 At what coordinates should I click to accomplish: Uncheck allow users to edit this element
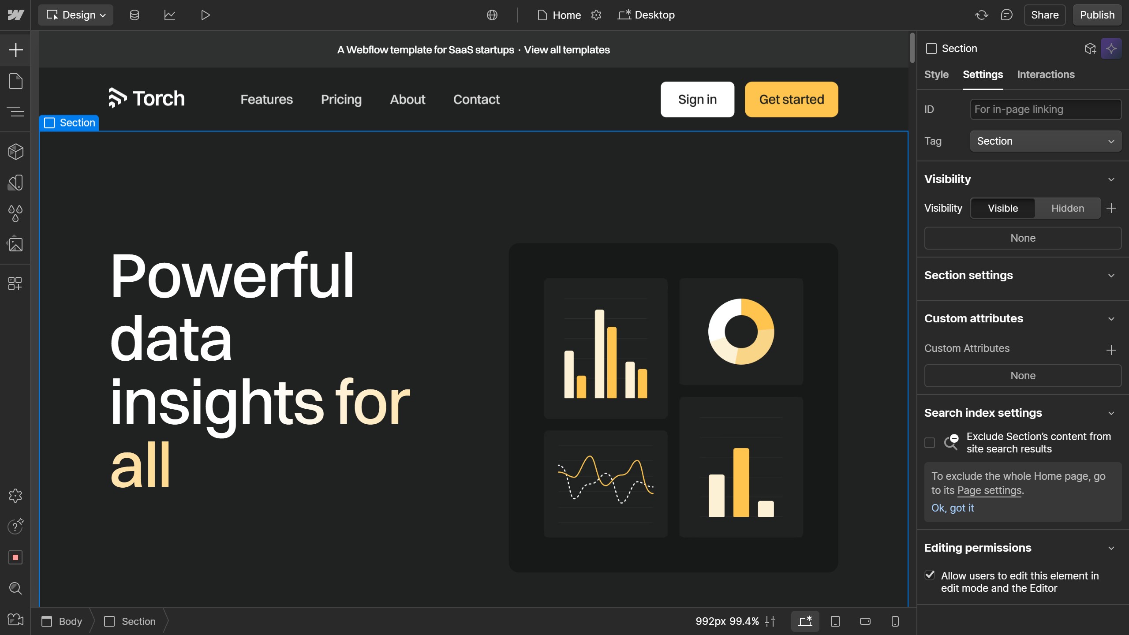click(930, 575)
